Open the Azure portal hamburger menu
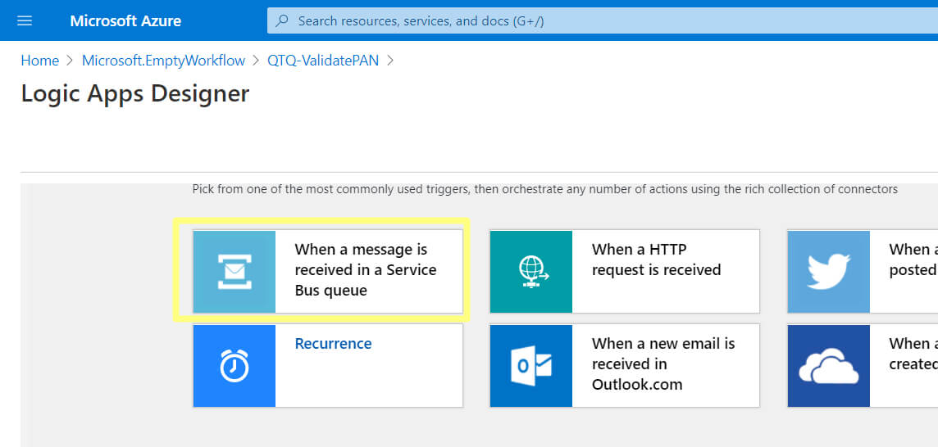938x447 pixels. [25, 20]
